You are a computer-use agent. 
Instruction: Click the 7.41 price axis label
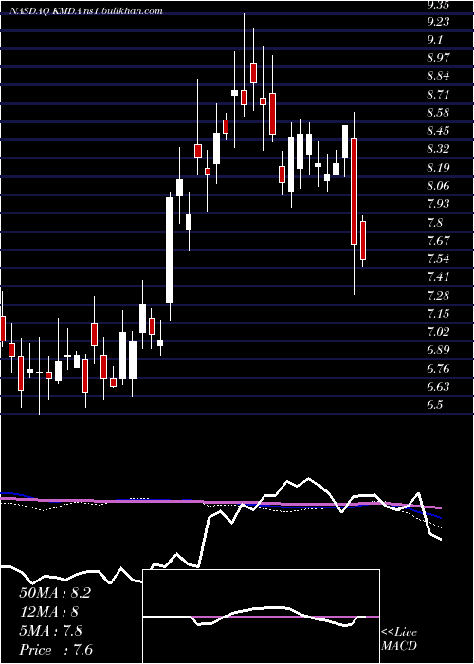point(438,277)
